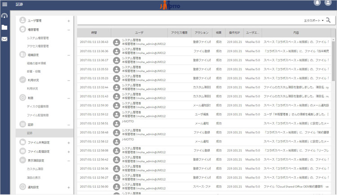Expand the 通知設定 section
The image size is (337, 195).
68,187
